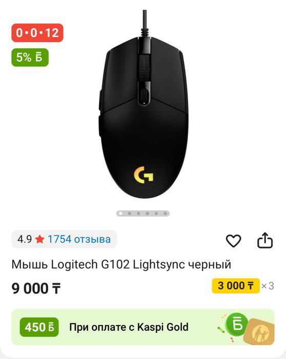Image resolution: width=286 pixels, height=359 pixels.
Task: Tap the share icon
Action: click(265, 240)
